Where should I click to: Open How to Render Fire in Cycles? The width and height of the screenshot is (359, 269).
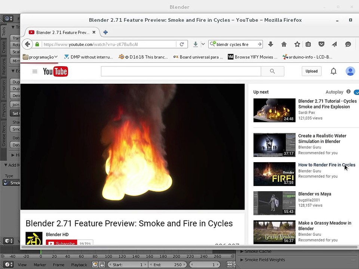point(327,165)
